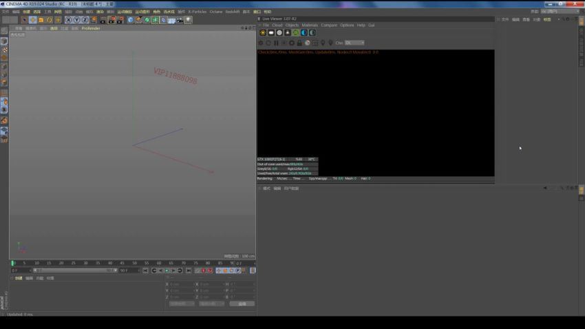Select the Rotate tool in main toolbar
This screenshot has width=585, height=329.
tap(50, 20)
